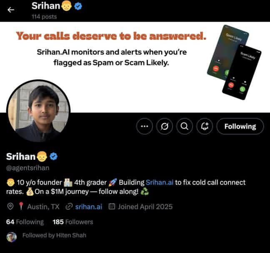The image size is (270, 253).
Task: Click Followed by Hiten Shah text
Action: 54,235
